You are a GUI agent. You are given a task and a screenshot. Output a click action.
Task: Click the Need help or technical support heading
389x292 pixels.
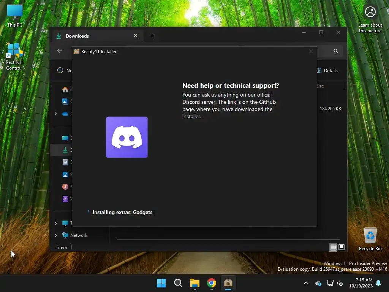point(231,86)
